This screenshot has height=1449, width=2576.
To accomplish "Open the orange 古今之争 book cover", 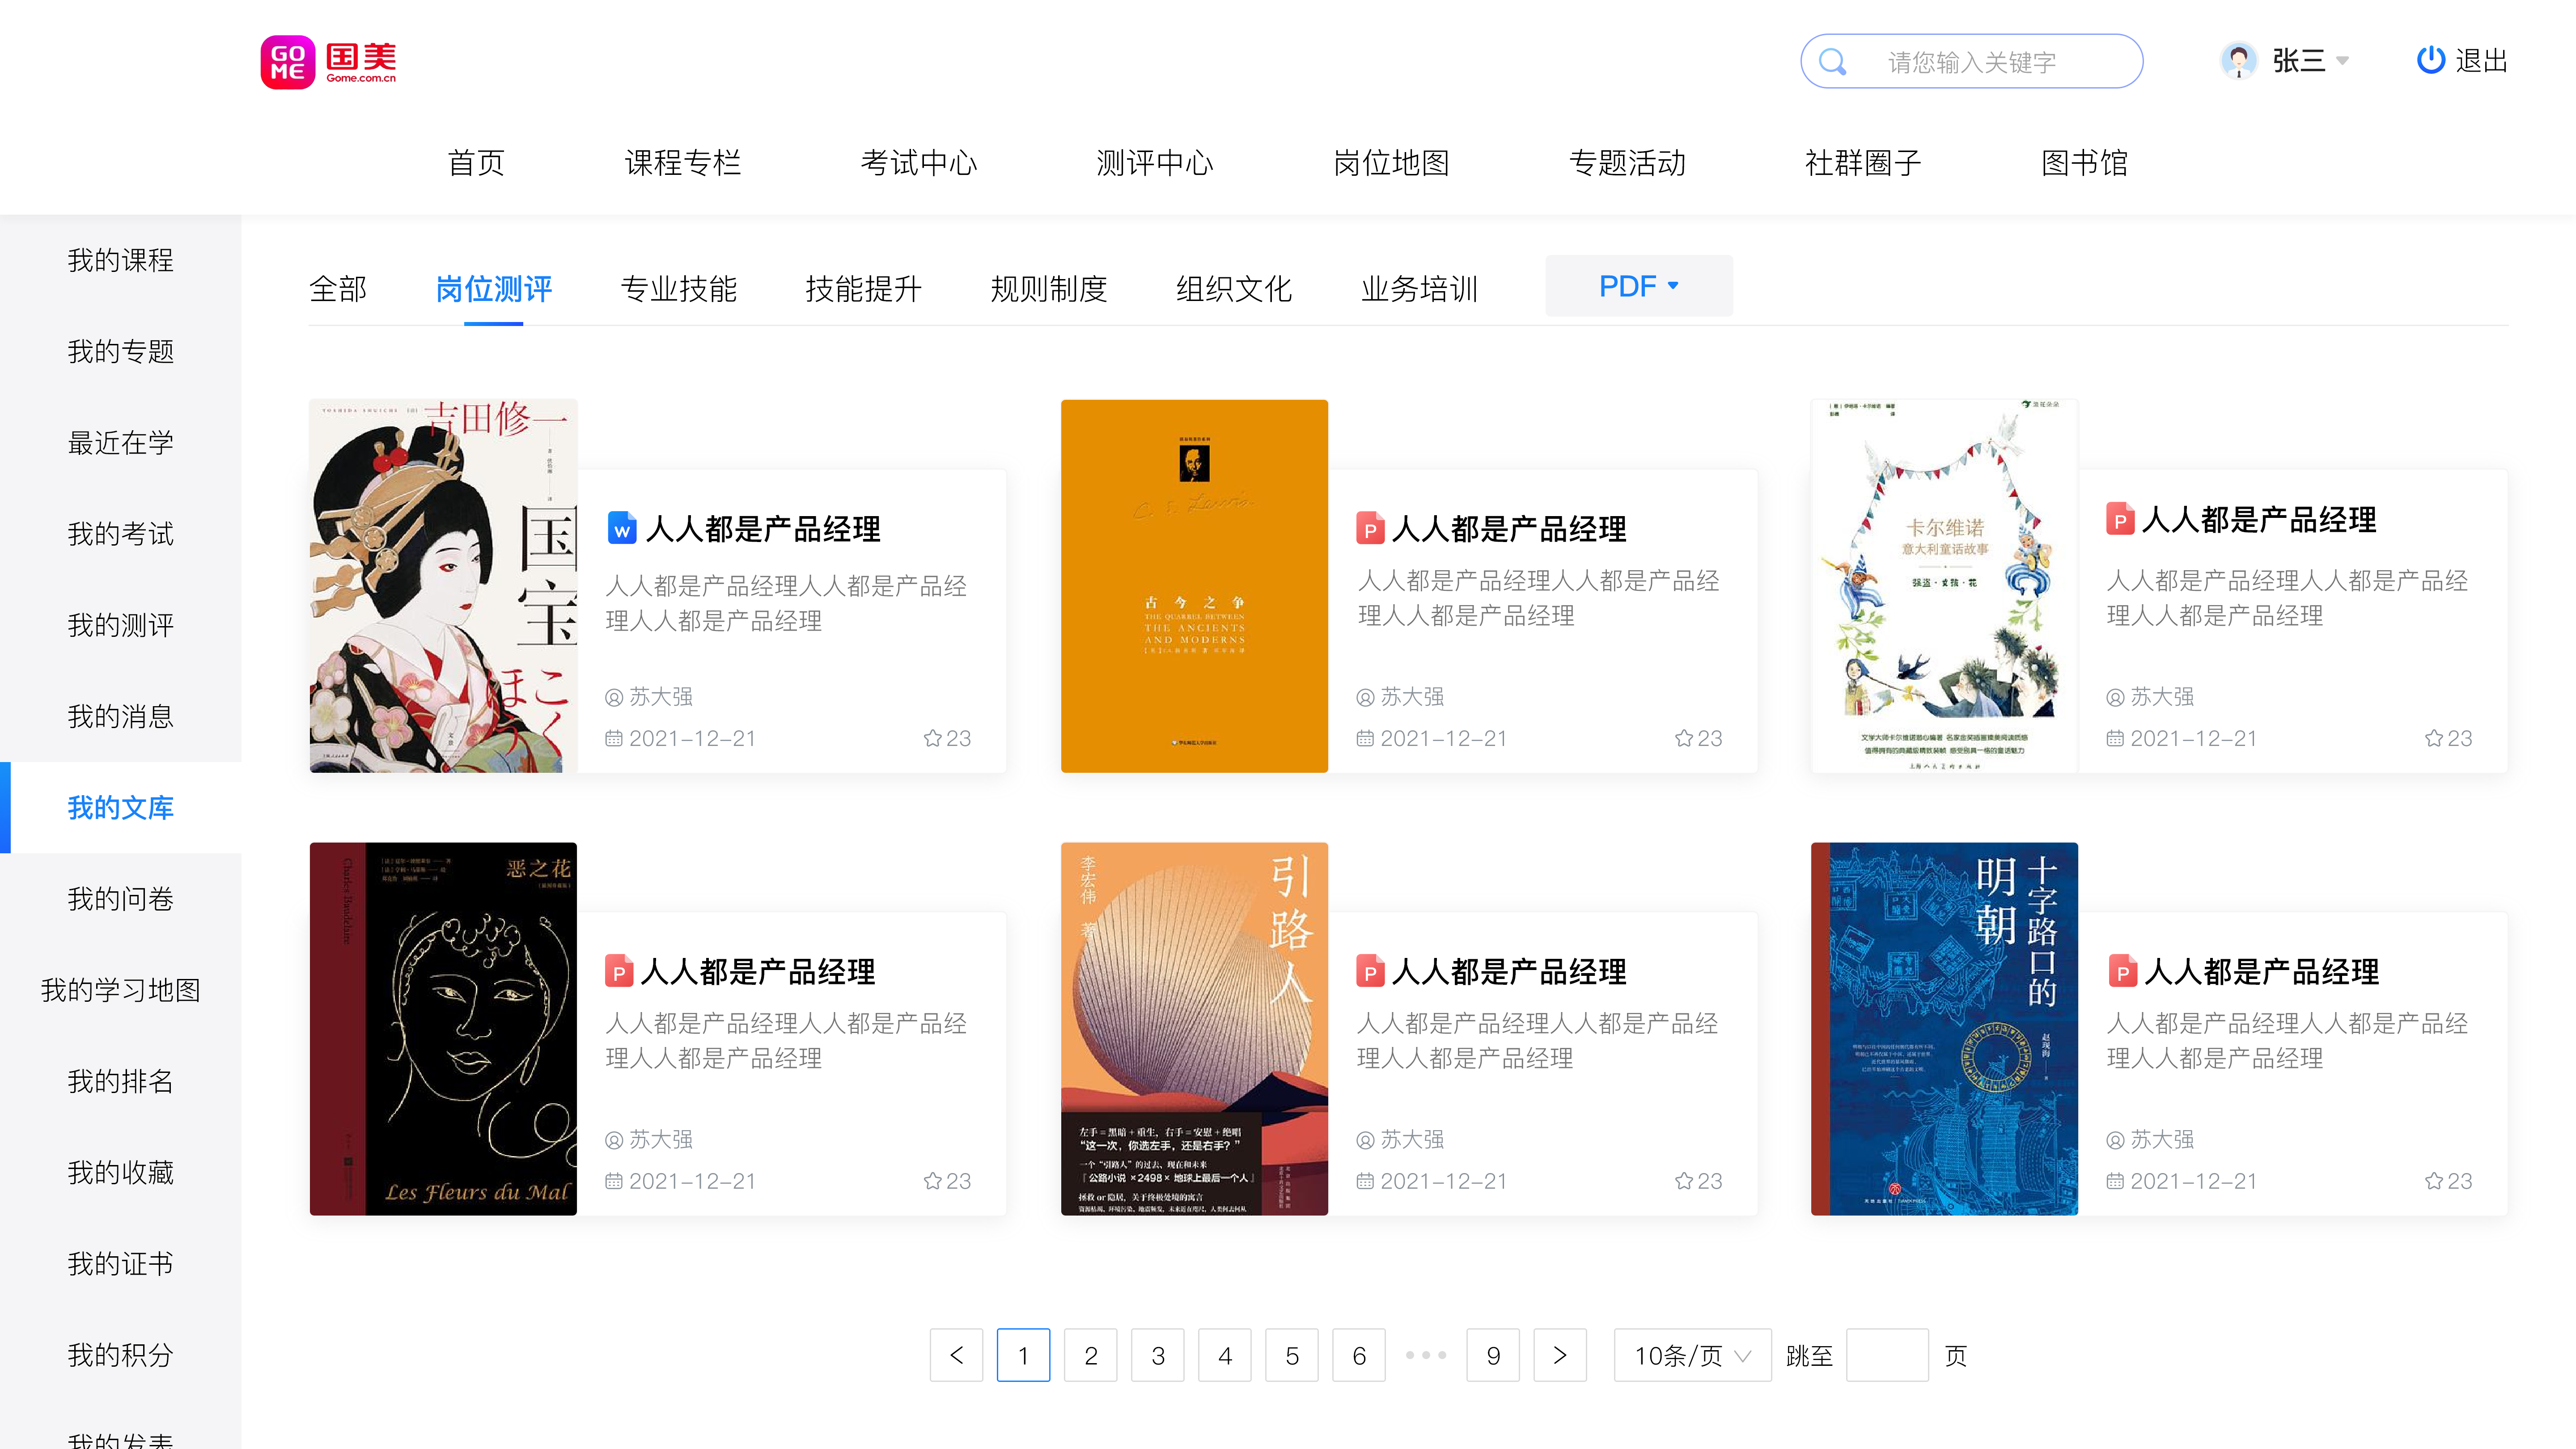I will click(x=1194, y=586).
